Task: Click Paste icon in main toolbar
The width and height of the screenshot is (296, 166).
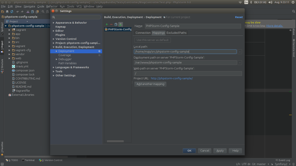Action: click(x=37, y=12)
